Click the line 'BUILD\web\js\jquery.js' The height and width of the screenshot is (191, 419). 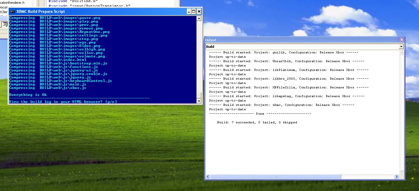50,77
